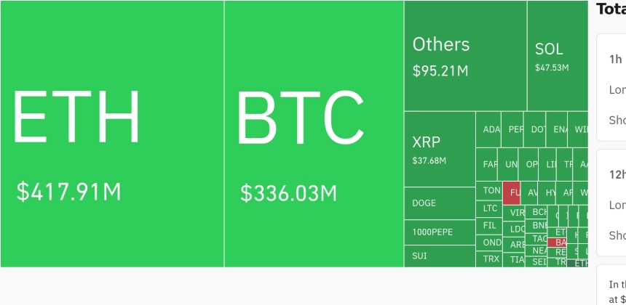The width and height of the screenshot is (626, 305).
Task: Click the DOGE liquidation tile
Action: click(440, 203)
